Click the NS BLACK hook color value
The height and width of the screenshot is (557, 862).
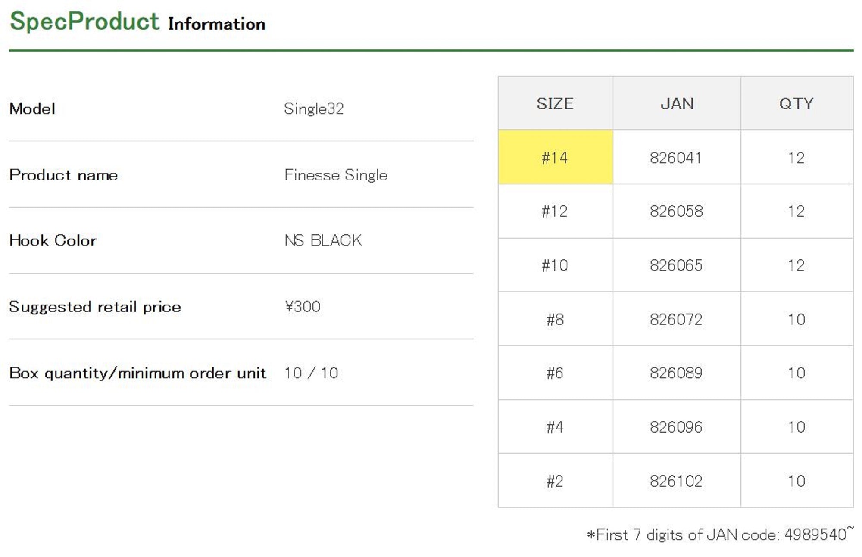(x=323, y=240)
